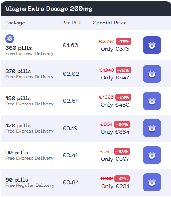The image size is (171, 197).
Task: Click the -56% discount badge
Action: (122, 124)
